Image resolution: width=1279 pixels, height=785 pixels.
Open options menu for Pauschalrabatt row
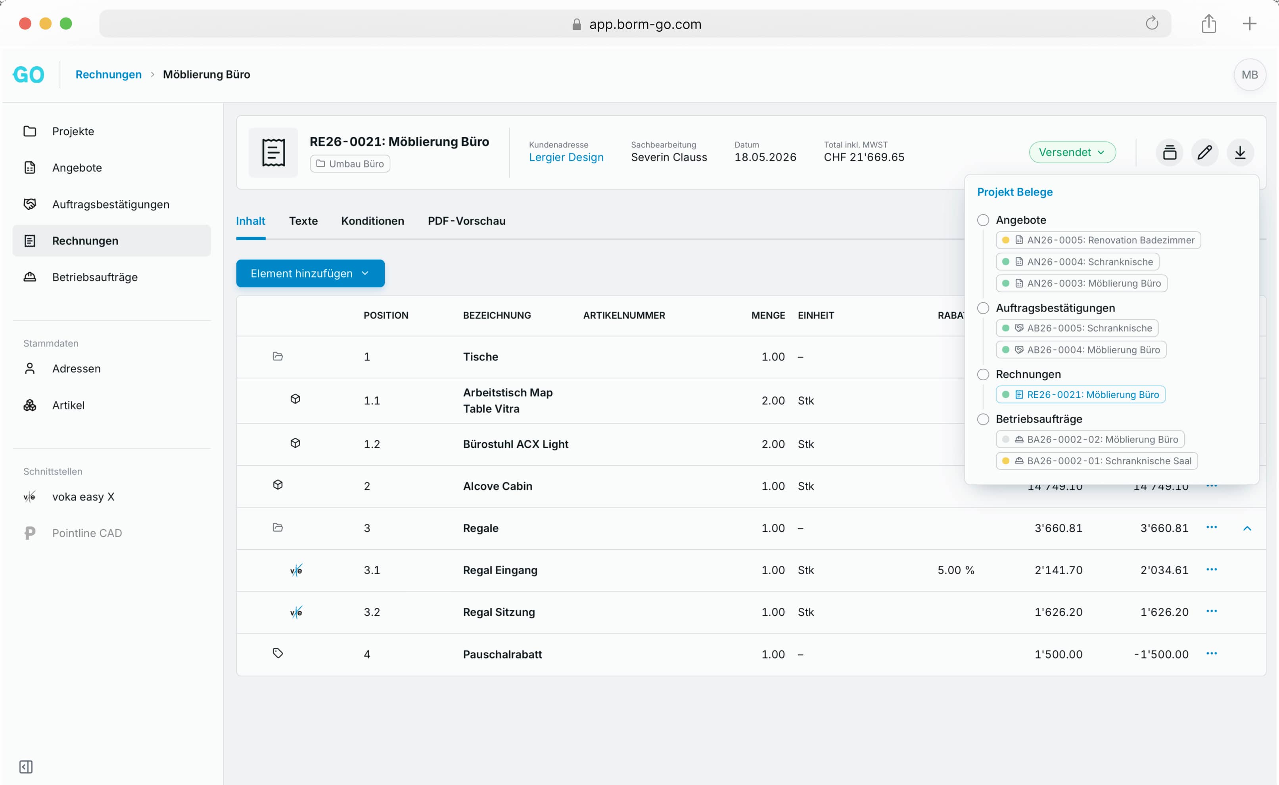[x=1211, y=654]
